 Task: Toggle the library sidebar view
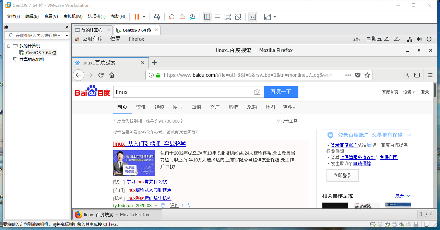click(x=207, y=17)
